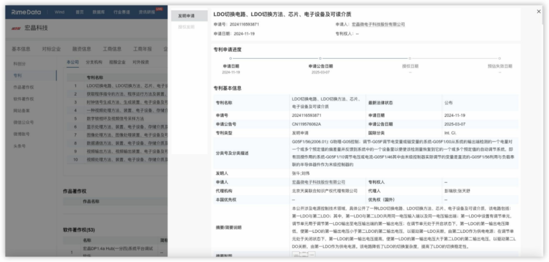Click the 申请日期 progress timeline marker

(x=231, y=59)
